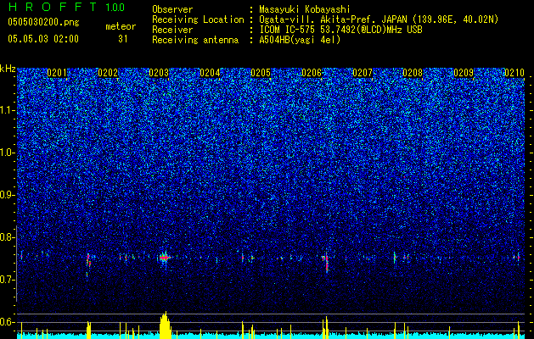Click the 0210 time marker

(514, 73)
